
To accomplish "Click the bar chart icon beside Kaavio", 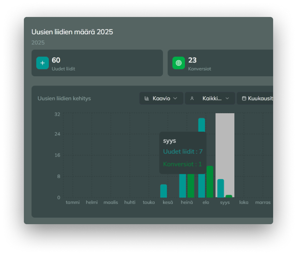I will [147, 98].
